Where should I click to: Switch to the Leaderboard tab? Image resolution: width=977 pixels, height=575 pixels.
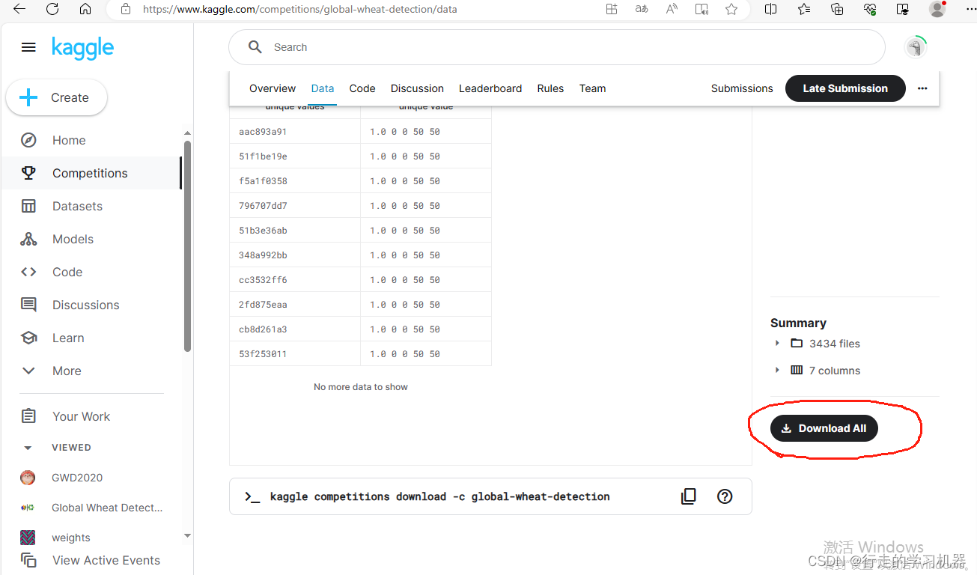pos(490,88)
